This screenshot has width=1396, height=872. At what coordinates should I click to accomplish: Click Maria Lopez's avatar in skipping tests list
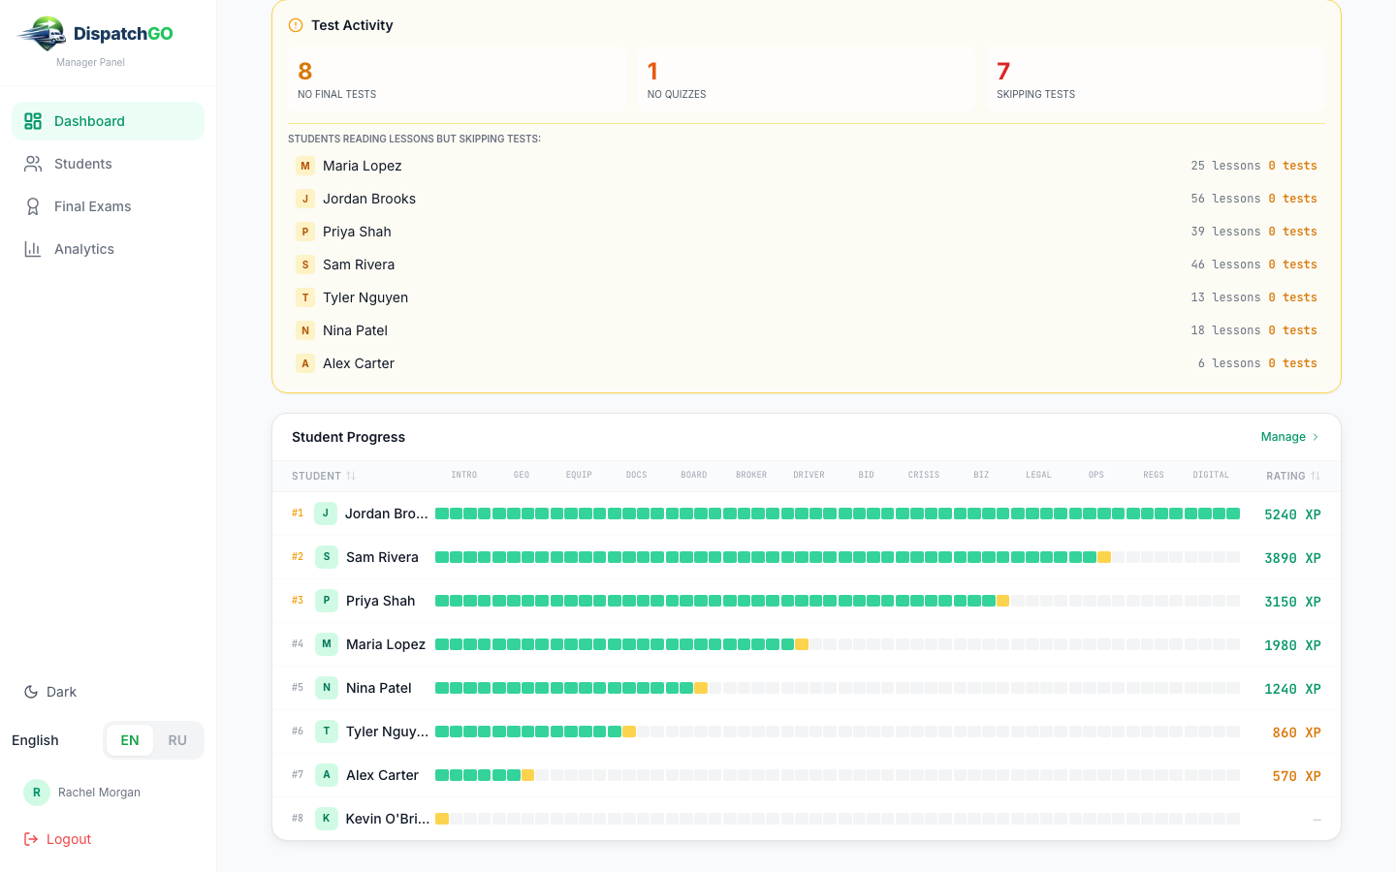[305, 166]
